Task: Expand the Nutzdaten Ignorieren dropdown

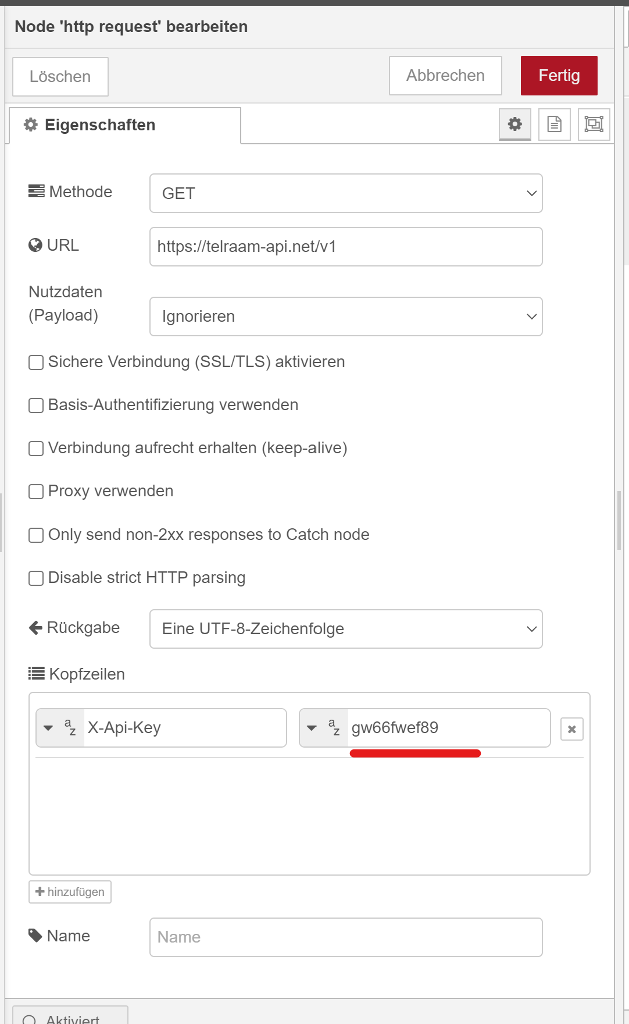Action: 346,317
